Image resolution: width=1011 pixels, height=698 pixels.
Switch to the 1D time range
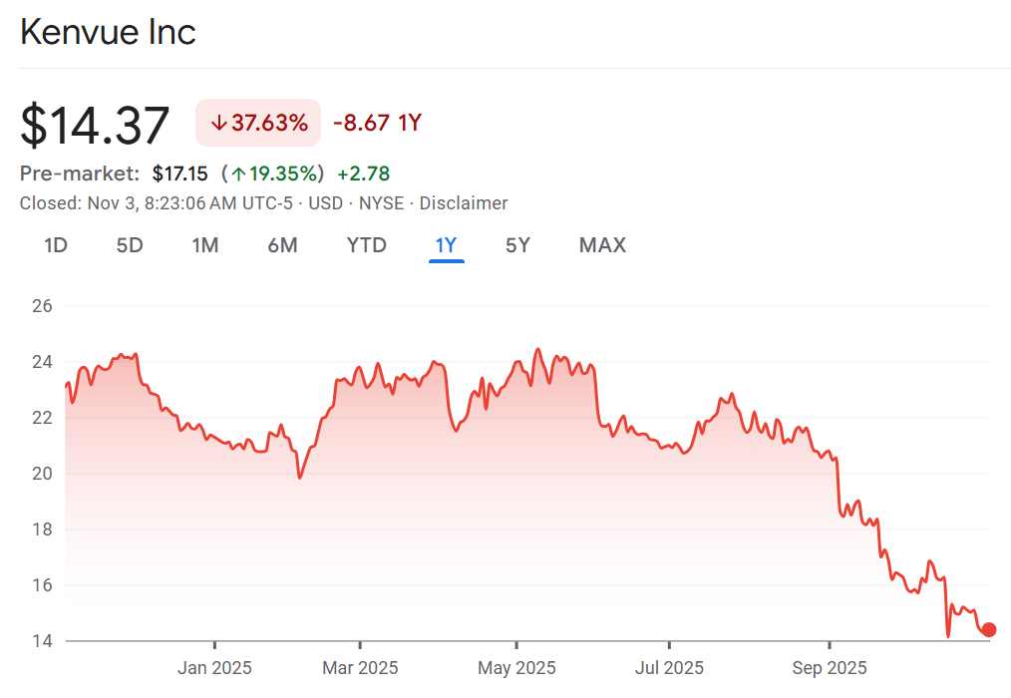[x=56, y=245]
